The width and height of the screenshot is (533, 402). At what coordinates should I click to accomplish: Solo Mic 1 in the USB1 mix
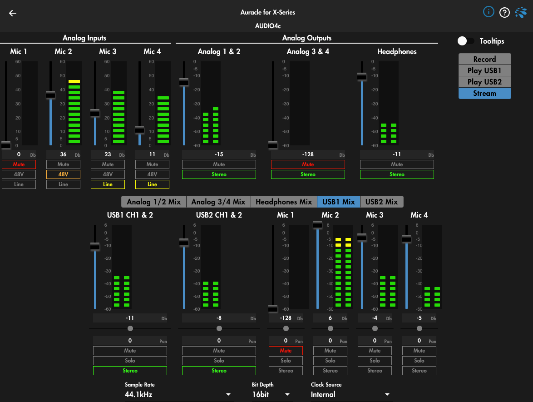click(x=286, y=361)
